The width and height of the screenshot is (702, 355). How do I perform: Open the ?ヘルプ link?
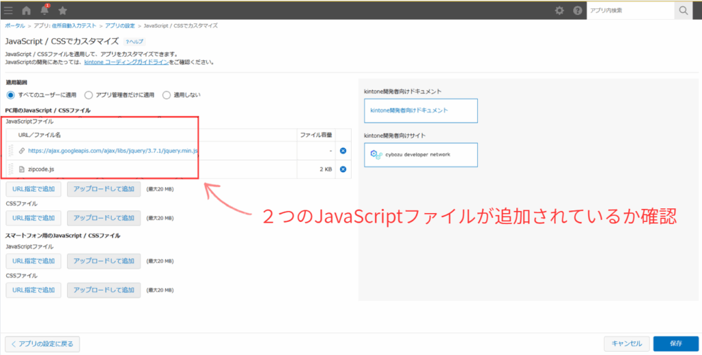[x=135, y=42]
